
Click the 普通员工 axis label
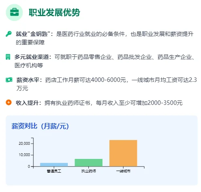(x=54, y=171)
